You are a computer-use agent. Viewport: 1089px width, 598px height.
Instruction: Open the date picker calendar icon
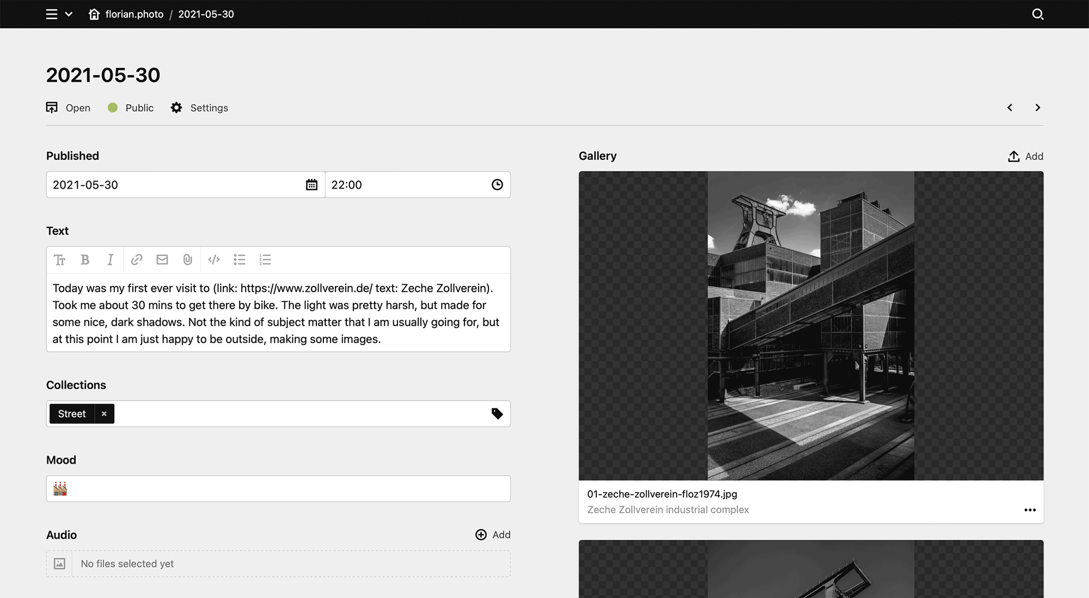311,185
